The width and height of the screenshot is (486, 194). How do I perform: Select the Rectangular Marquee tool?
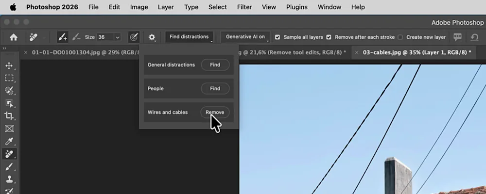[9, 78]
